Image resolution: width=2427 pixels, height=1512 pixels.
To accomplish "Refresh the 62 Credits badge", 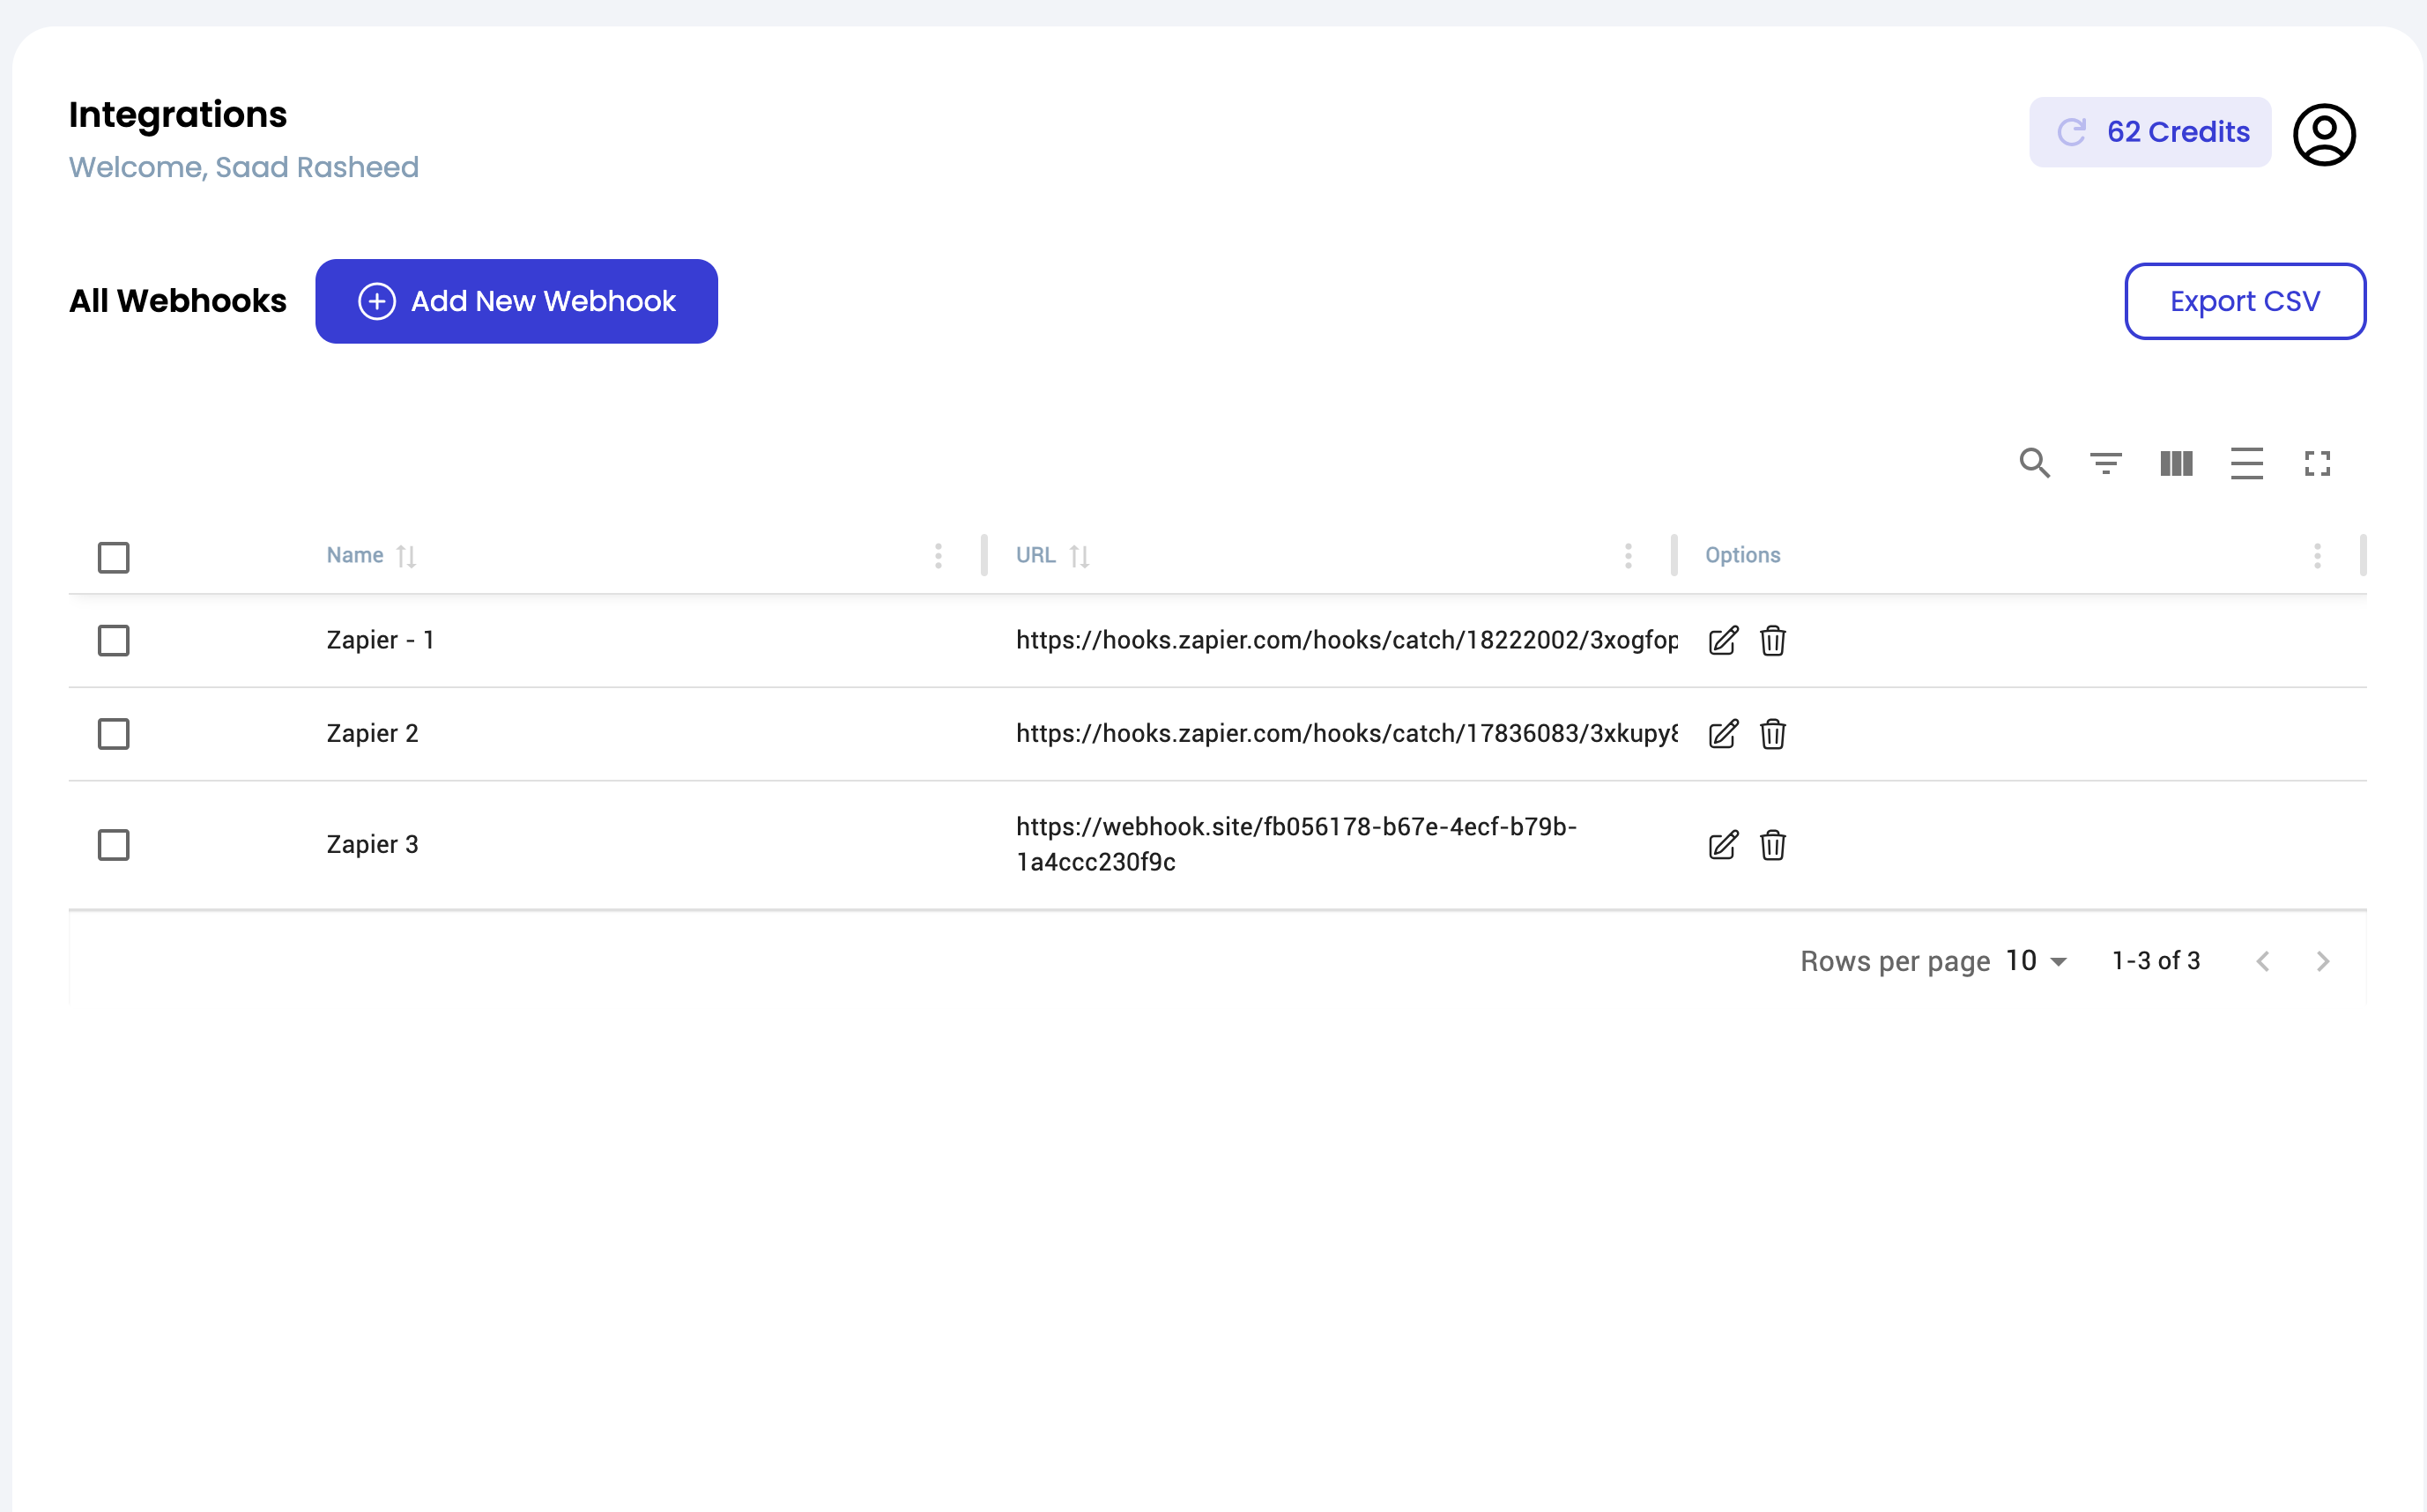I will 2071,132.
